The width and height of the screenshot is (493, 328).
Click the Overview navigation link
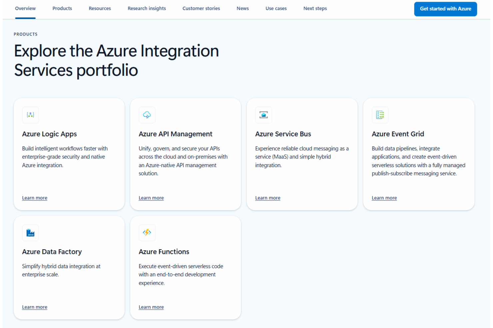[25, 8]
